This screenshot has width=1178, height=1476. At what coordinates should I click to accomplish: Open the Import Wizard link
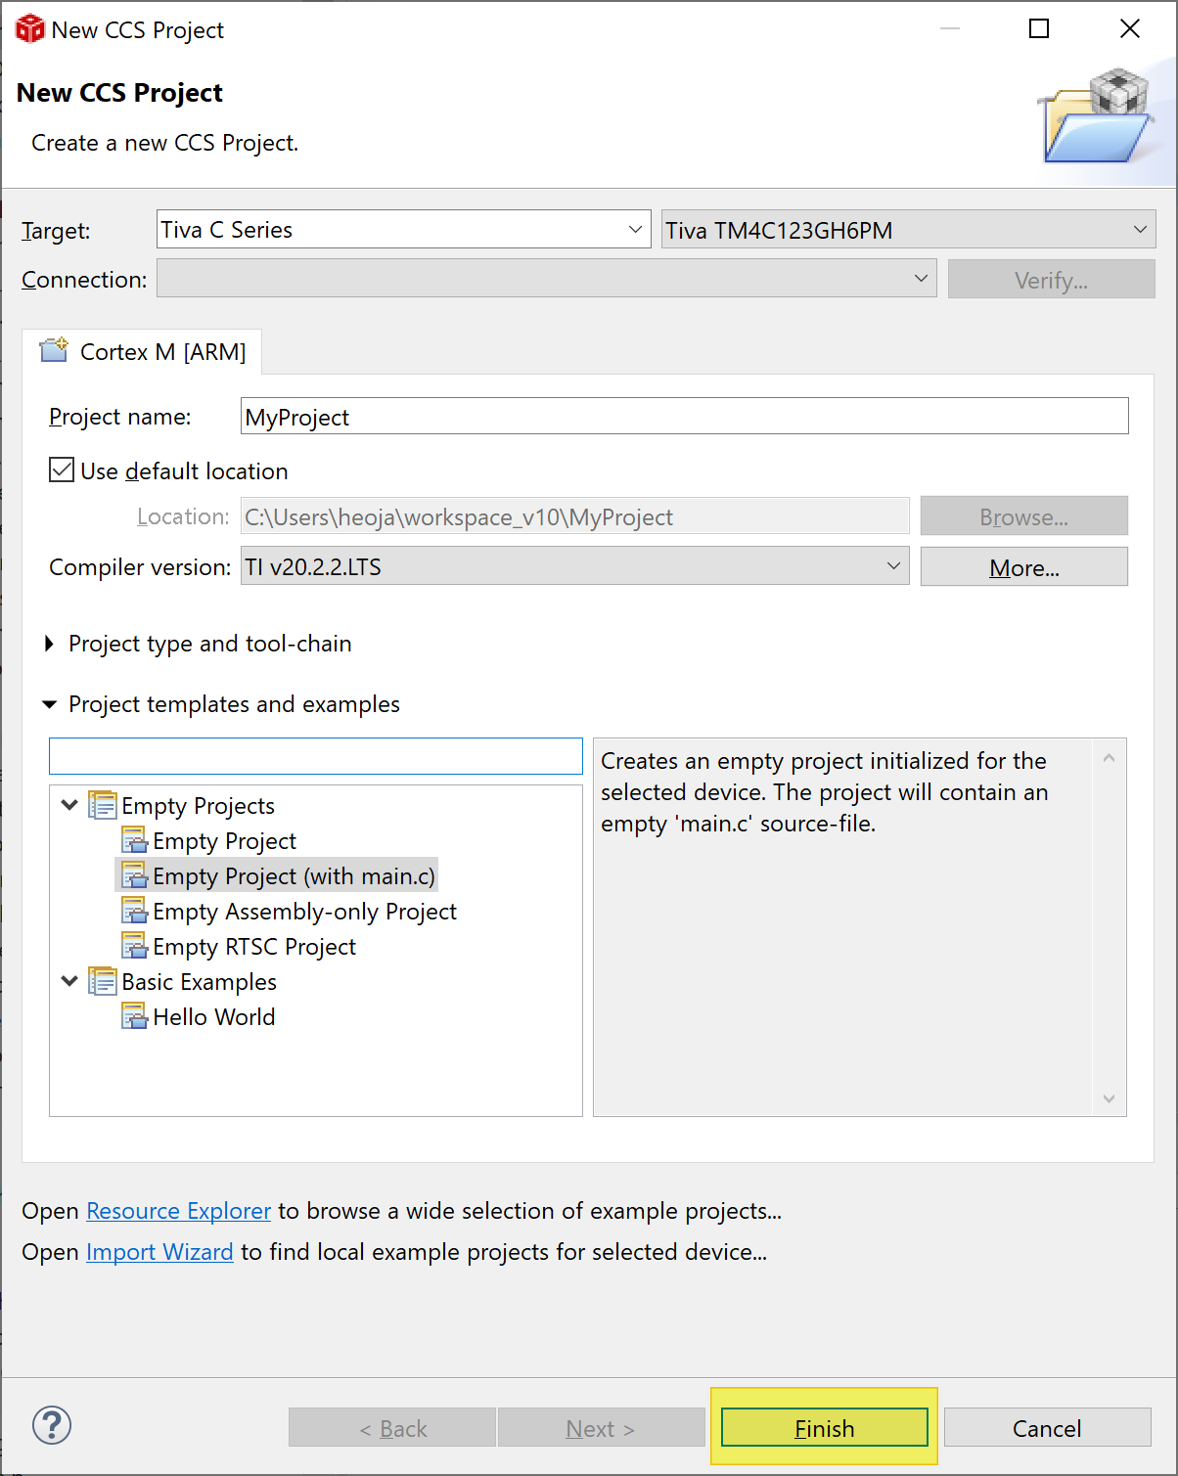point(159,1252)
